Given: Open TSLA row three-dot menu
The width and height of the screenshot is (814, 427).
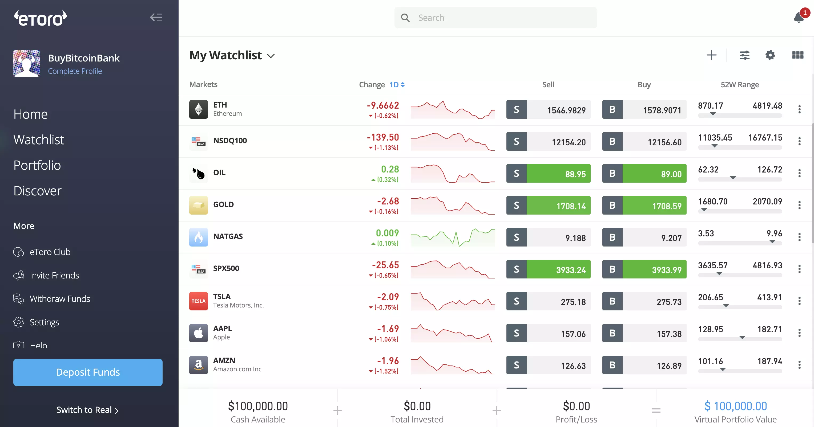Looking at the screenshot, I should [799, 301].
